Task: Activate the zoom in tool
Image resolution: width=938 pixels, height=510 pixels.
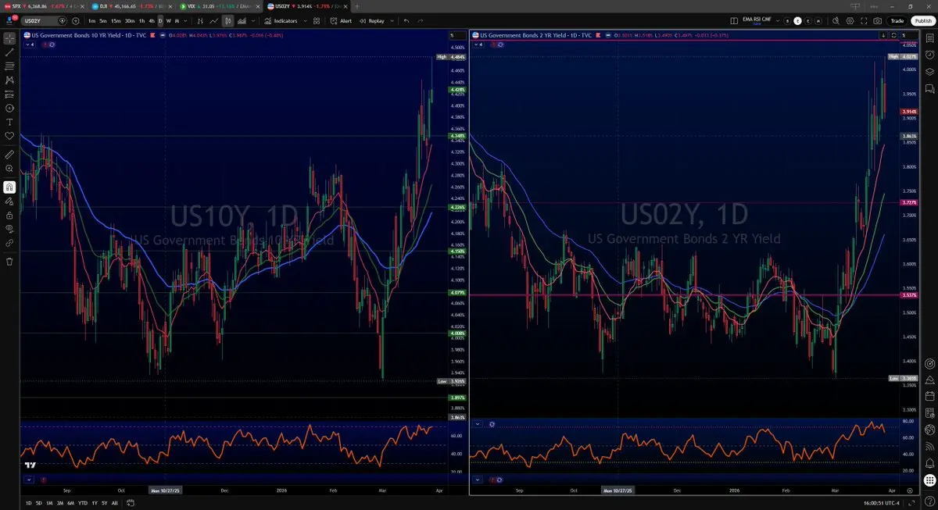Action: pos(9,169)
